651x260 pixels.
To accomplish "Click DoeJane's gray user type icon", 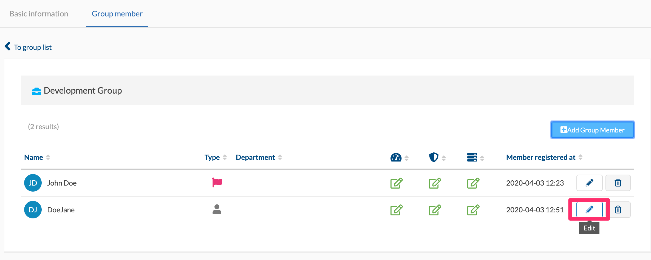I will pyautogui.click(x=217, y=209).
